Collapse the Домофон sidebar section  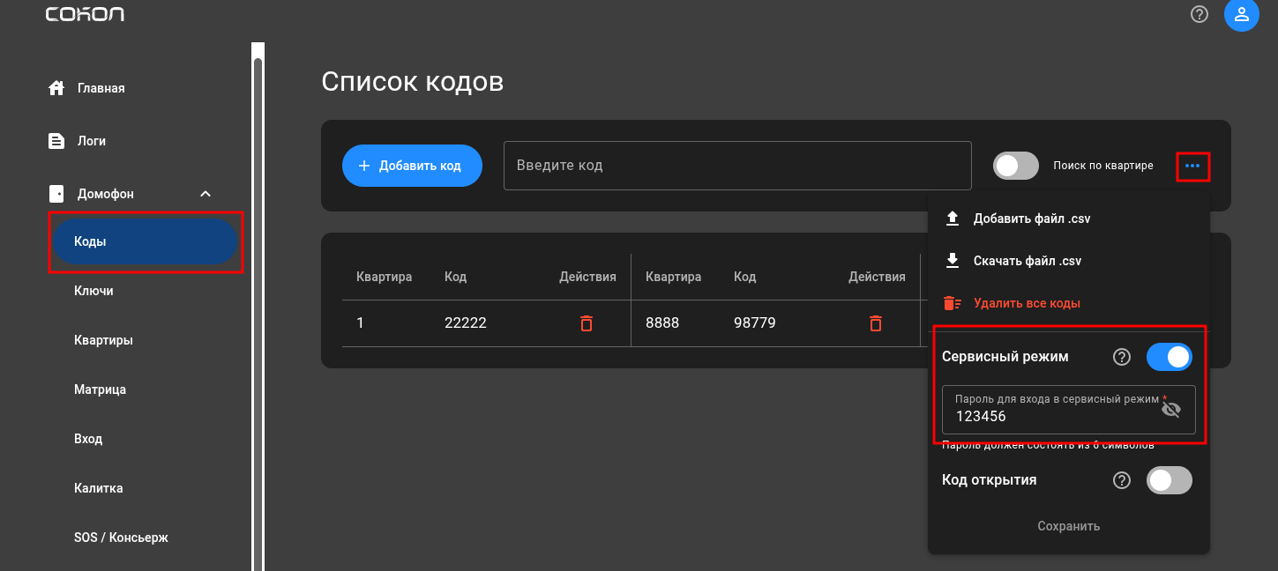coord(206,194)
